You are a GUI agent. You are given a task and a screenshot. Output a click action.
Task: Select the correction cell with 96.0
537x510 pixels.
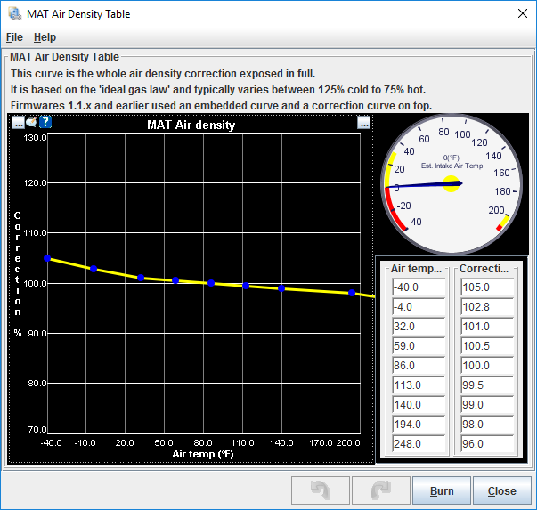pos(485,443)
